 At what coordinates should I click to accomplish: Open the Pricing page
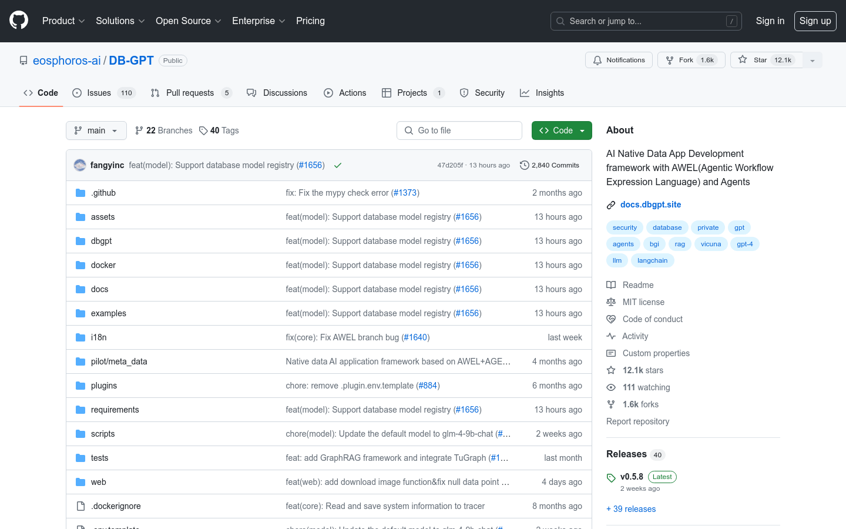(x=310, y=21)
